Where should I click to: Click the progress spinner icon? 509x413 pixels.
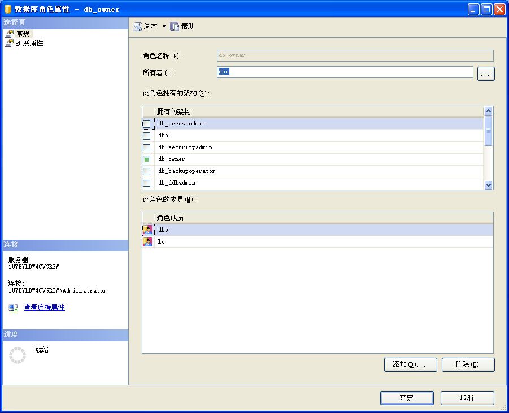point(18,355)
